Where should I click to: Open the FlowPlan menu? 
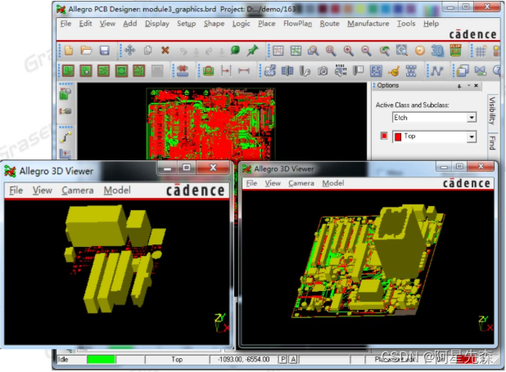coord(298,24)
